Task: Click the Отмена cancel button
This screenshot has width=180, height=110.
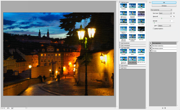Action: (x=164, y=6)
